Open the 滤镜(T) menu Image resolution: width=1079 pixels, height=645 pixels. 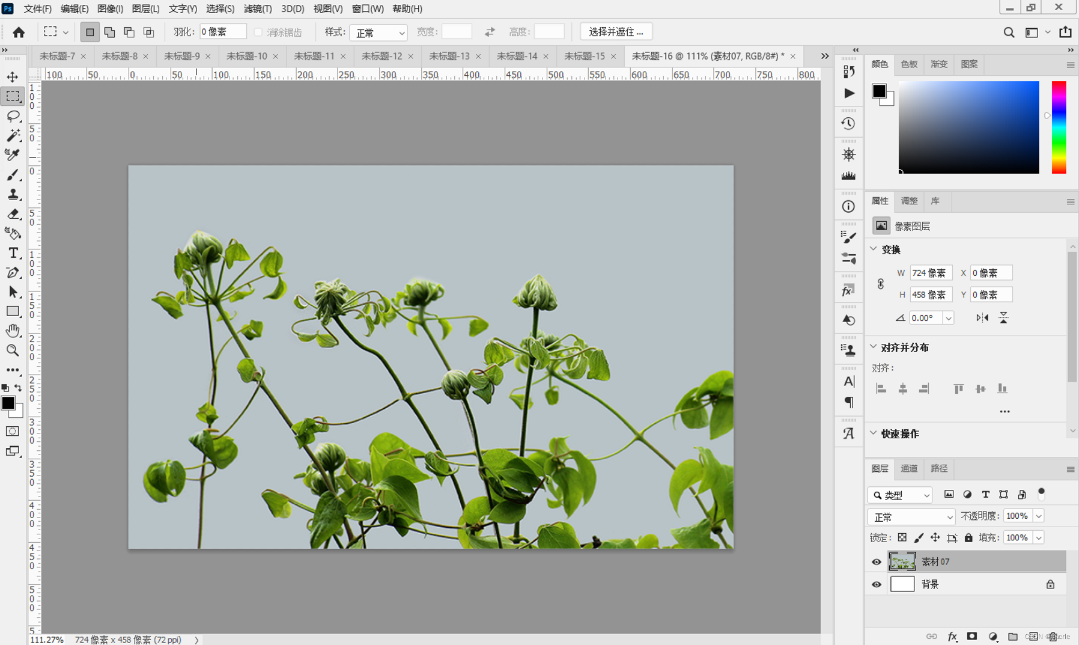(x=258, y=8)
